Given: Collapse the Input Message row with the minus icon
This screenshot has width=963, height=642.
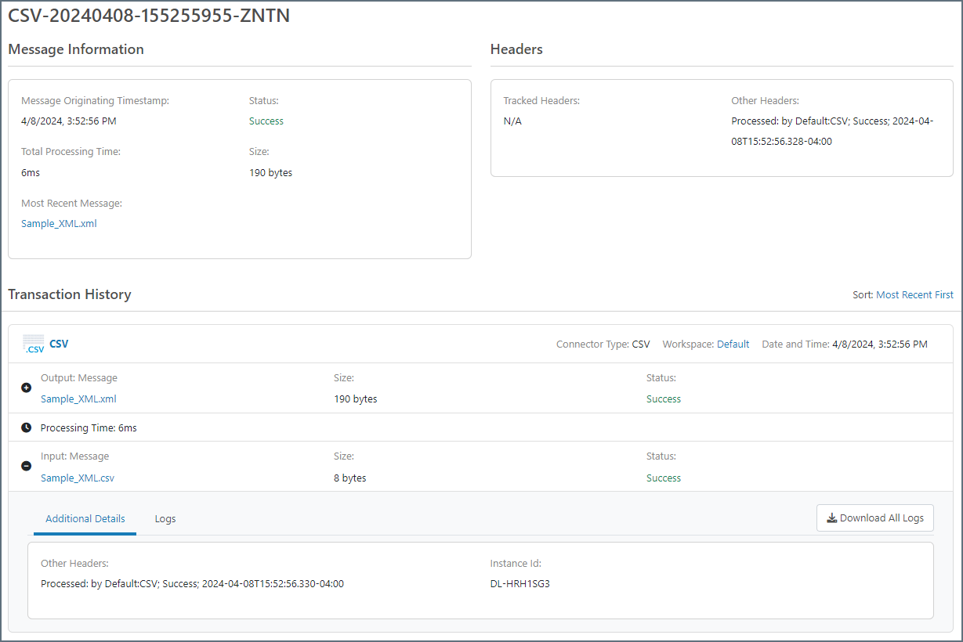Looking at the screenshot, I should [x=26, y=466].
